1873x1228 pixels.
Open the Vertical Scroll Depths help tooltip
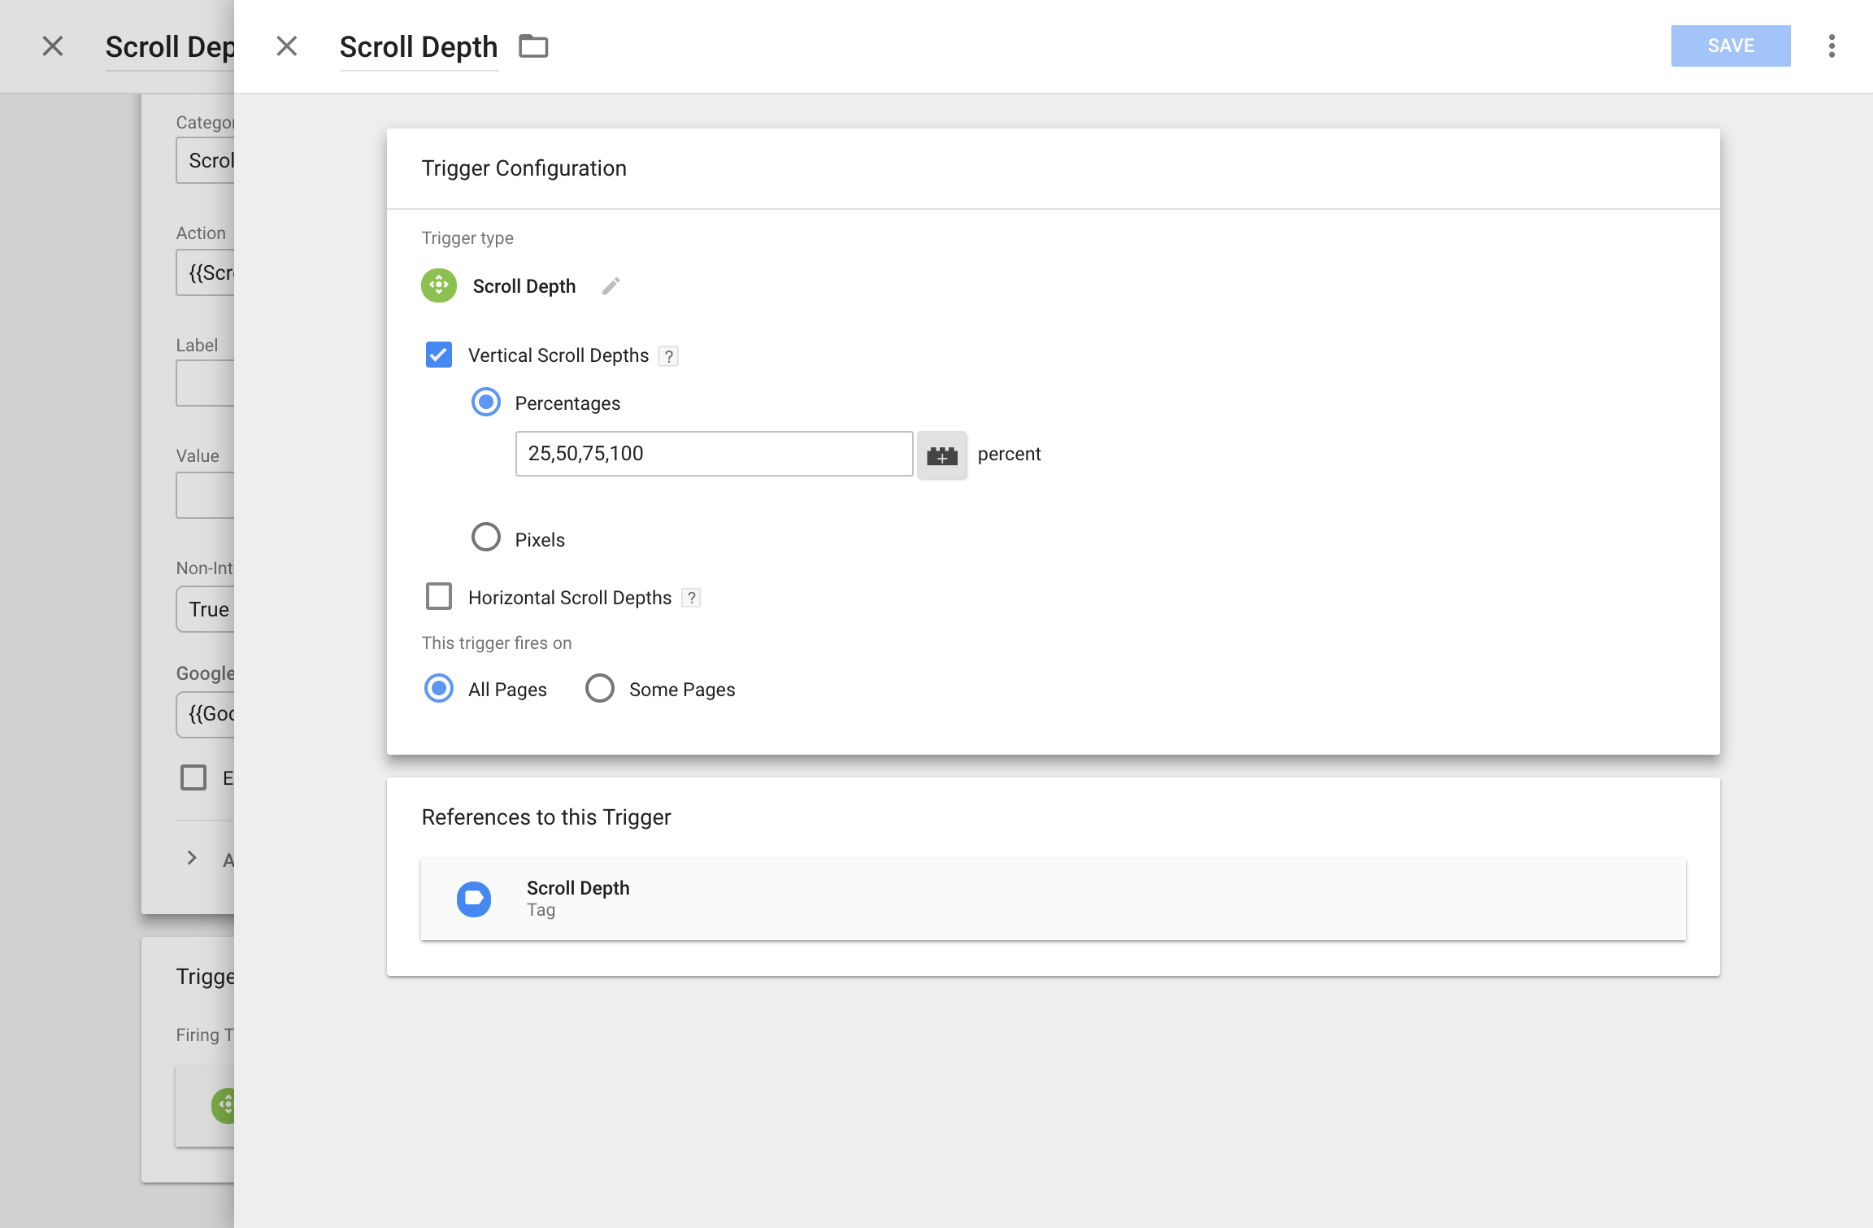tap(667, 355)
